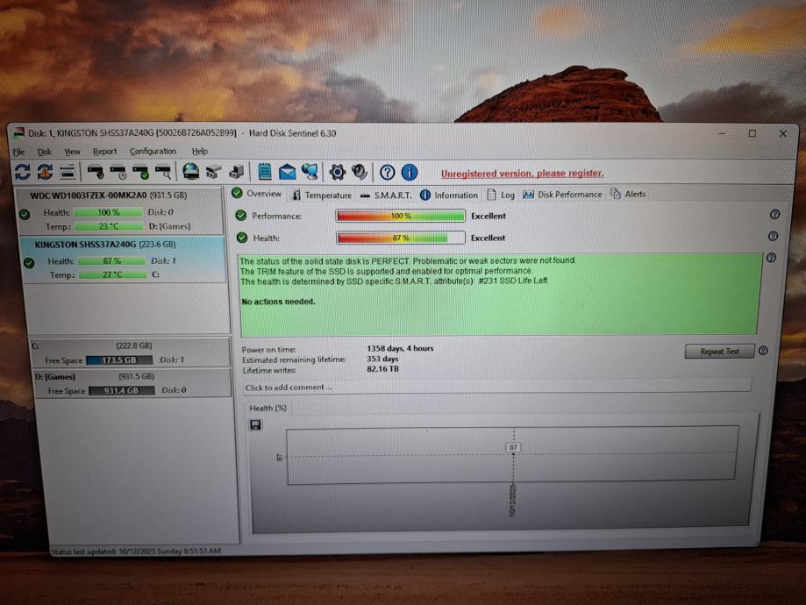The image size is (806, 605).
Task: Click the blue envelope email report icon
Action: (288, 172)
